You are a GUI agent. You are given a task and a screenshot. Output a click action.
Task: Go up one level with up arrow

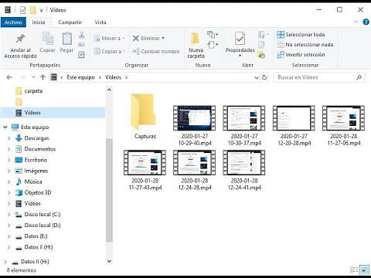(x=43, y=77)
